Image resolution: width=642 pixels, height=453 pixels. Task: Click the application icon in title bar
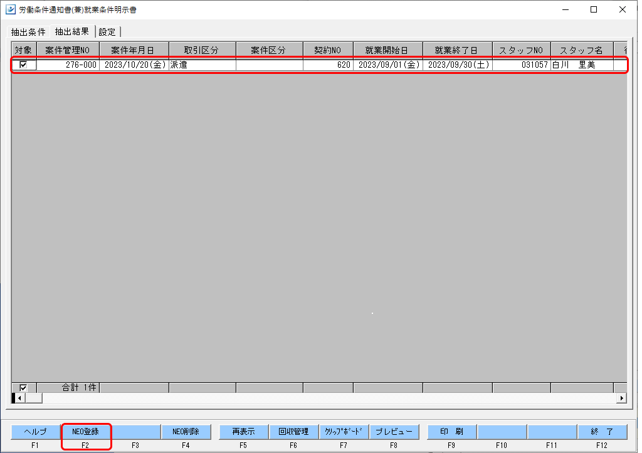(11, 9)
